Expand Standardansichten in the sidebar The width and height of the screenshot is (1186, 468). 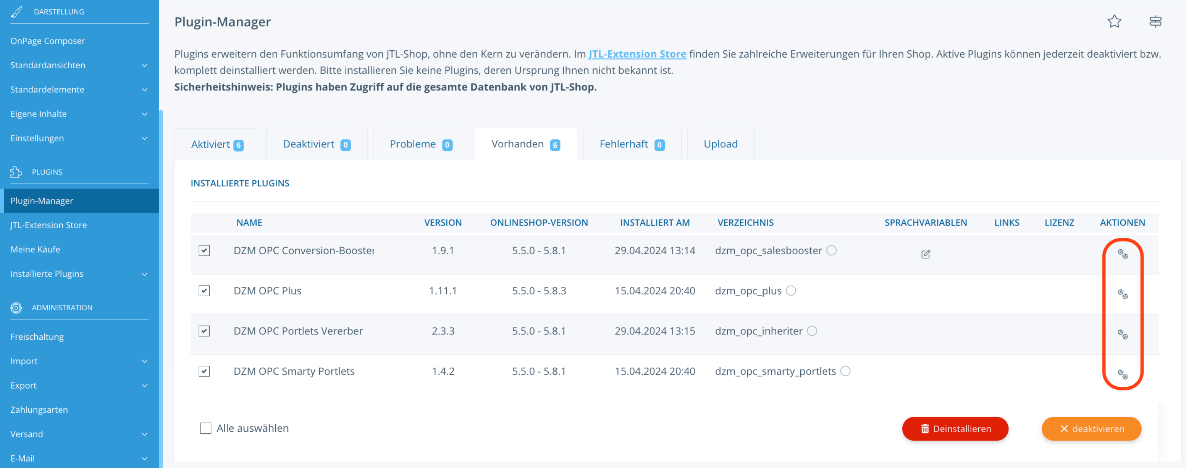[x=79, y=65]
